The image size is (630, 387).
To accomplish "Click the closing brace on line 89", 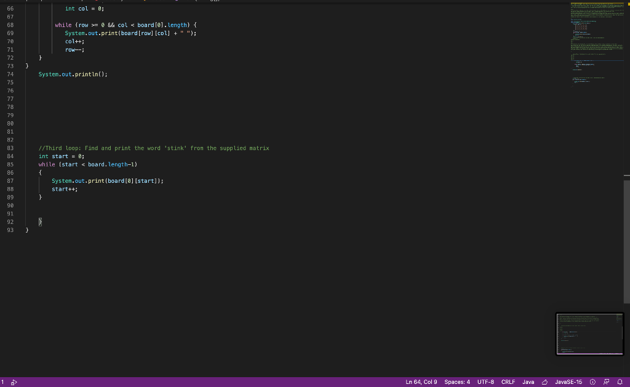I will pos(40,197).
